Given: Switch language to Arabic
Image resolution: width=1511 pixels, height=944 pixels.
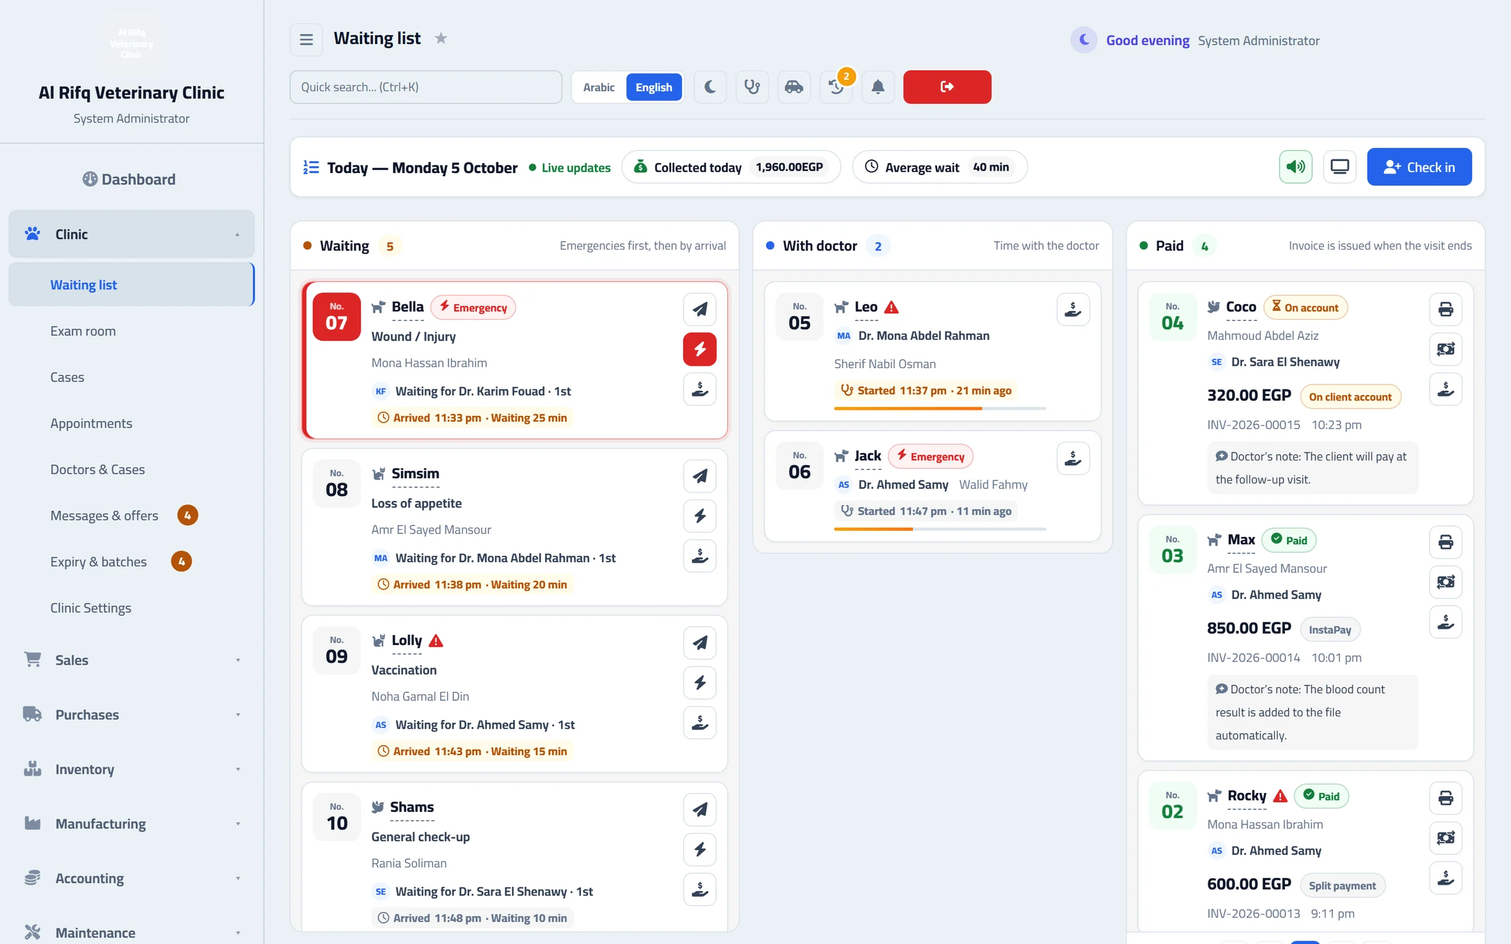Looking at the screenshot, I should [598, 87].
